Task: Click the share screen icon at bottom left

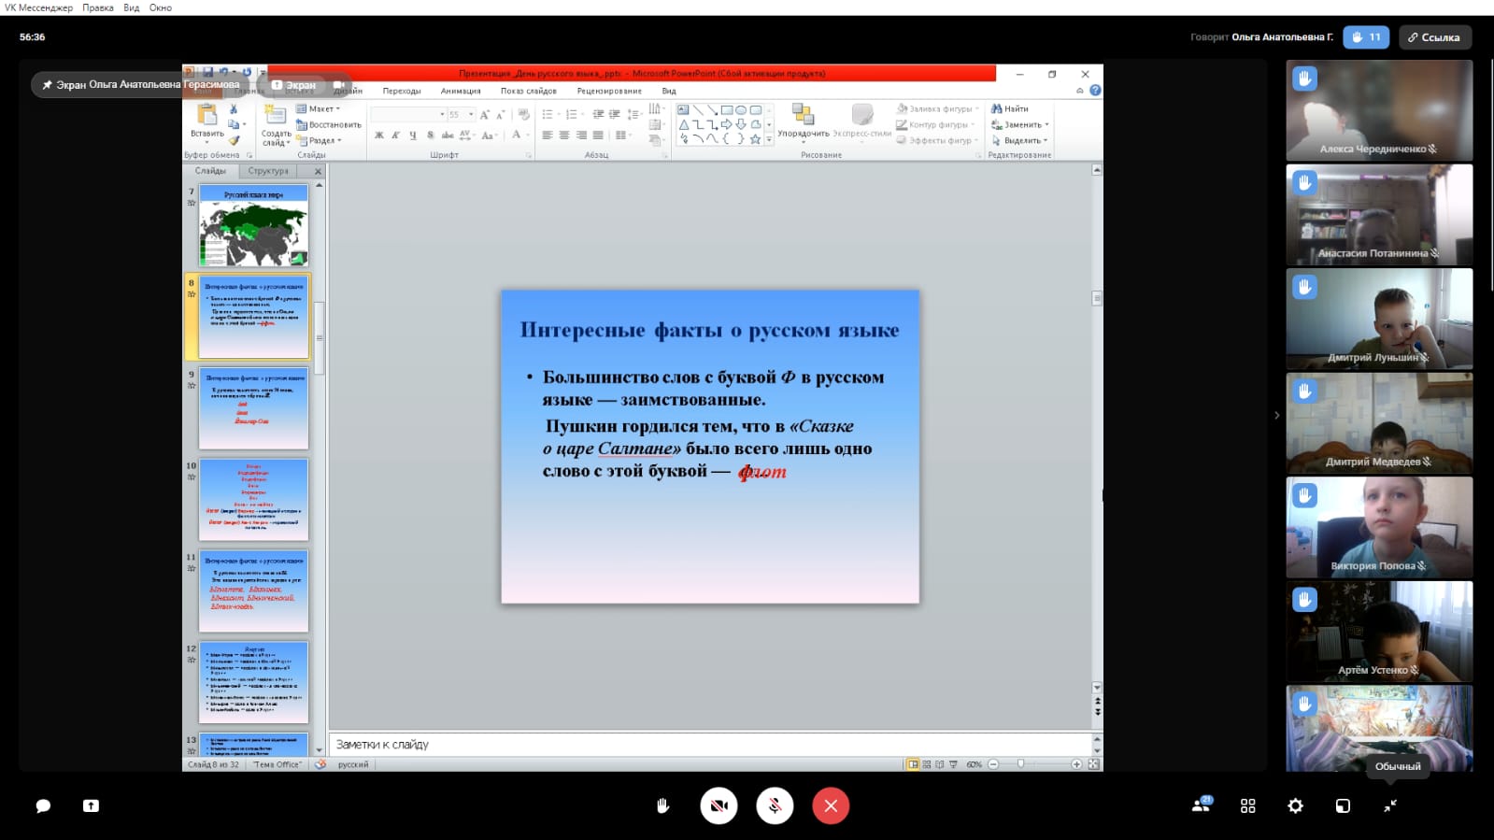Action: tap(91, 805)
